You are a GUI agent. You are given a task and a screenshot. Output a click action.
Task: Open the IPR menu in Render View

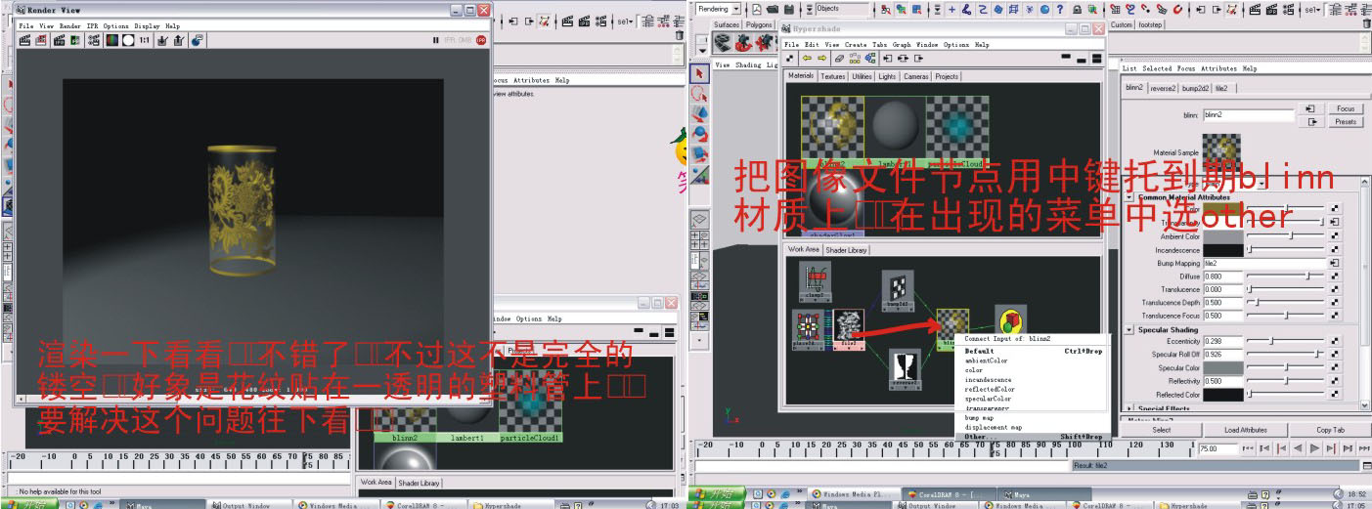pos(93,26)
